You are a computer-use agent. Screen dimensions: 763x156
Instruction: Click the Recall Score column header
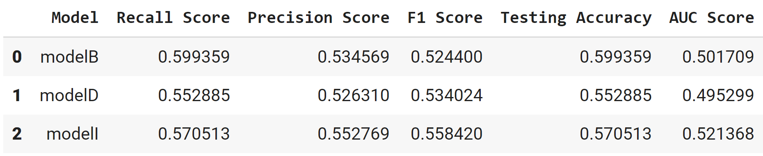click(173, 18)
